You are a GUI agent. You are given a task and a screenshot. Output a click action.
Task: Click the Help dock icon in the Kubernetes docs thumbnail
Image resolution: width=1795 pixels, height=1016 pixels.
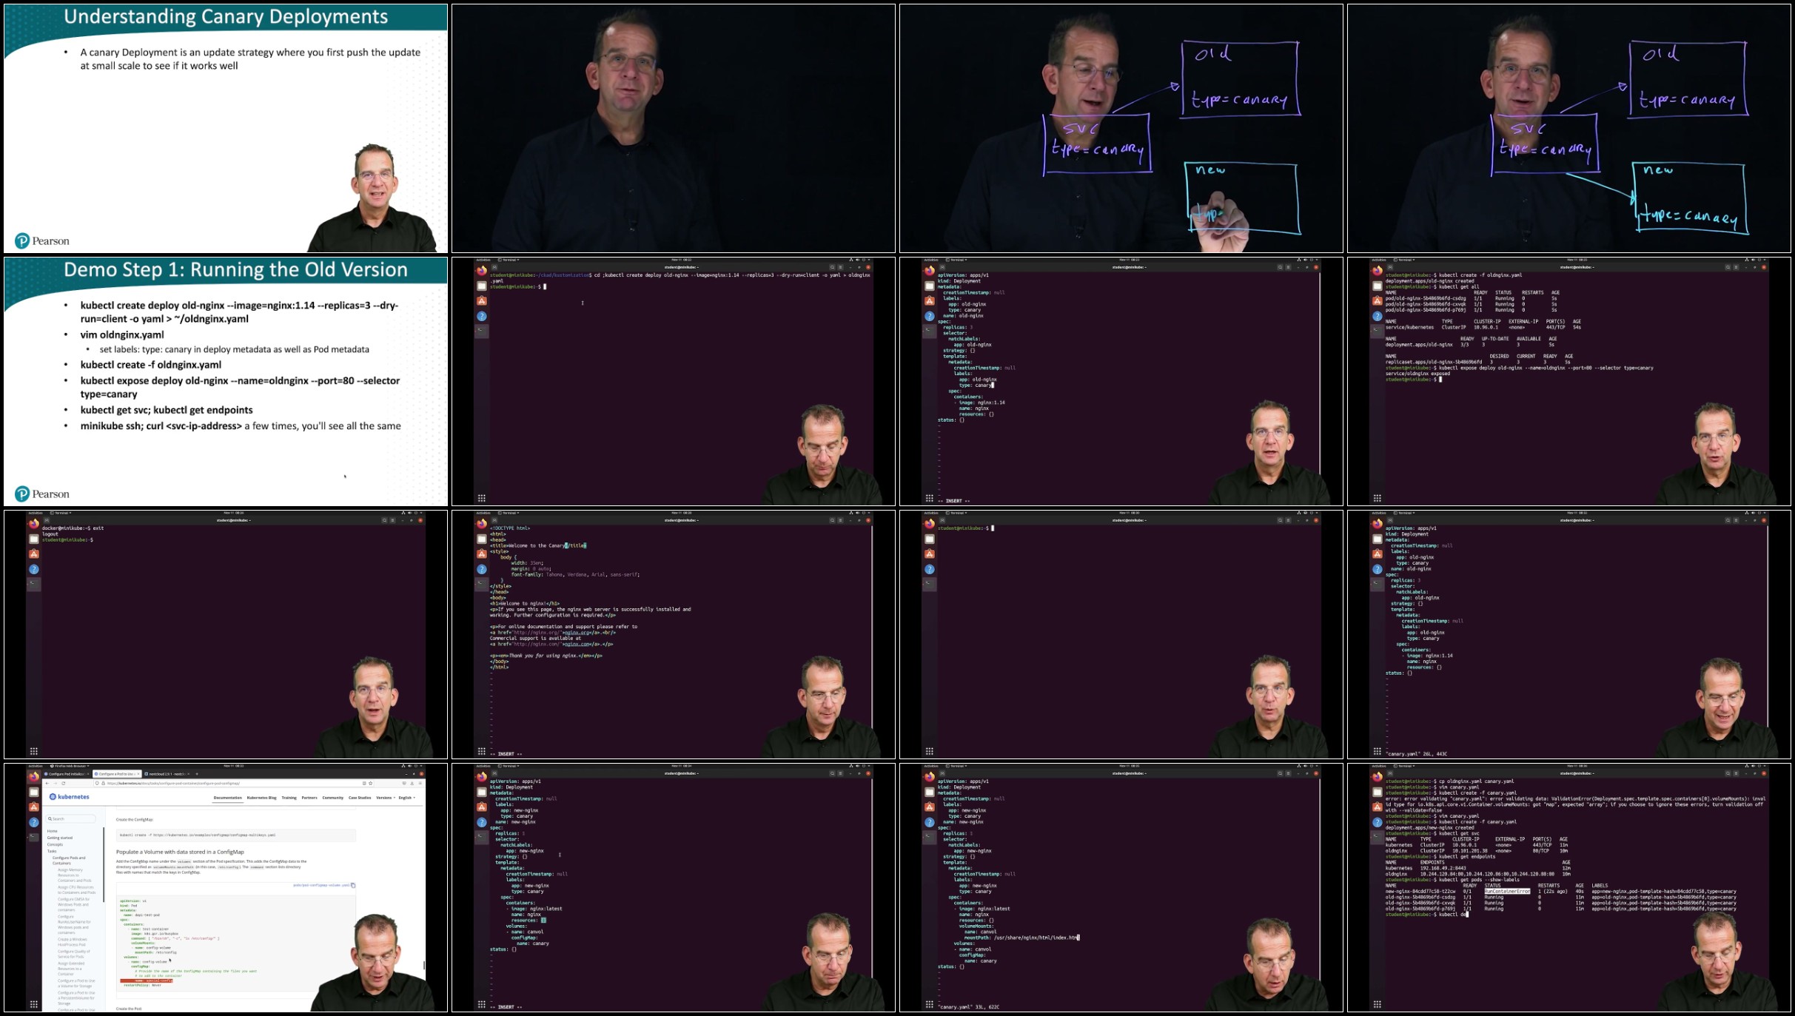[34, 822]
